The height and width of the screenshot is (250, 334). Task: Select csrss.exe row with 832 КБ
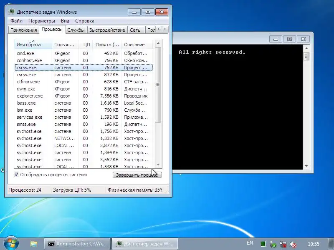(84, 75)
